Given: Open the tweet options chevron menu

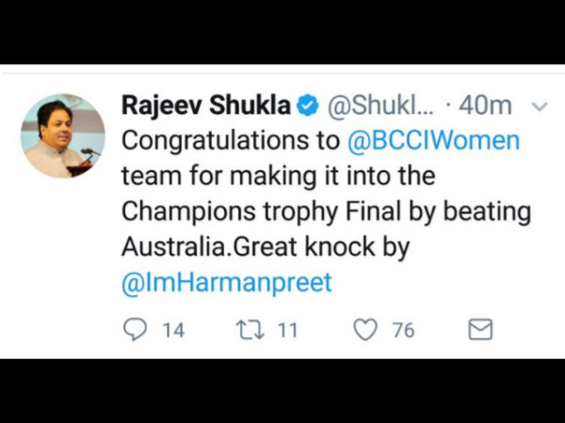Looking at the screenshot, I should 540,106.
